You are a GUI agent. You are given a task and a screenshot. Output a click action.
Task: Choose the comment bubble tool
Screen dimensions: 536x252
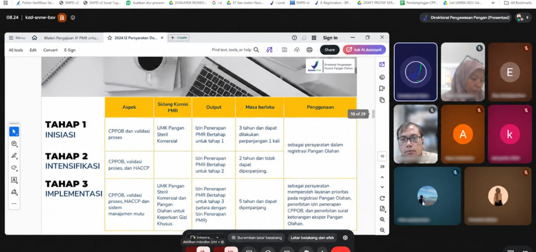click(x=14, y=143)
